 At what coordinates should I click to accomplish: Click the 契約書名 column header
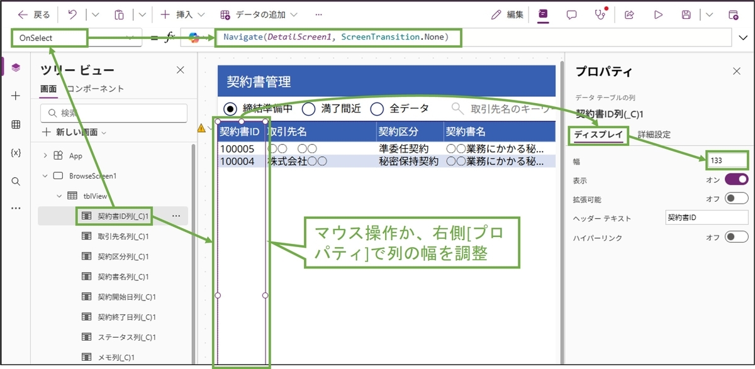(x=500, y=132)
